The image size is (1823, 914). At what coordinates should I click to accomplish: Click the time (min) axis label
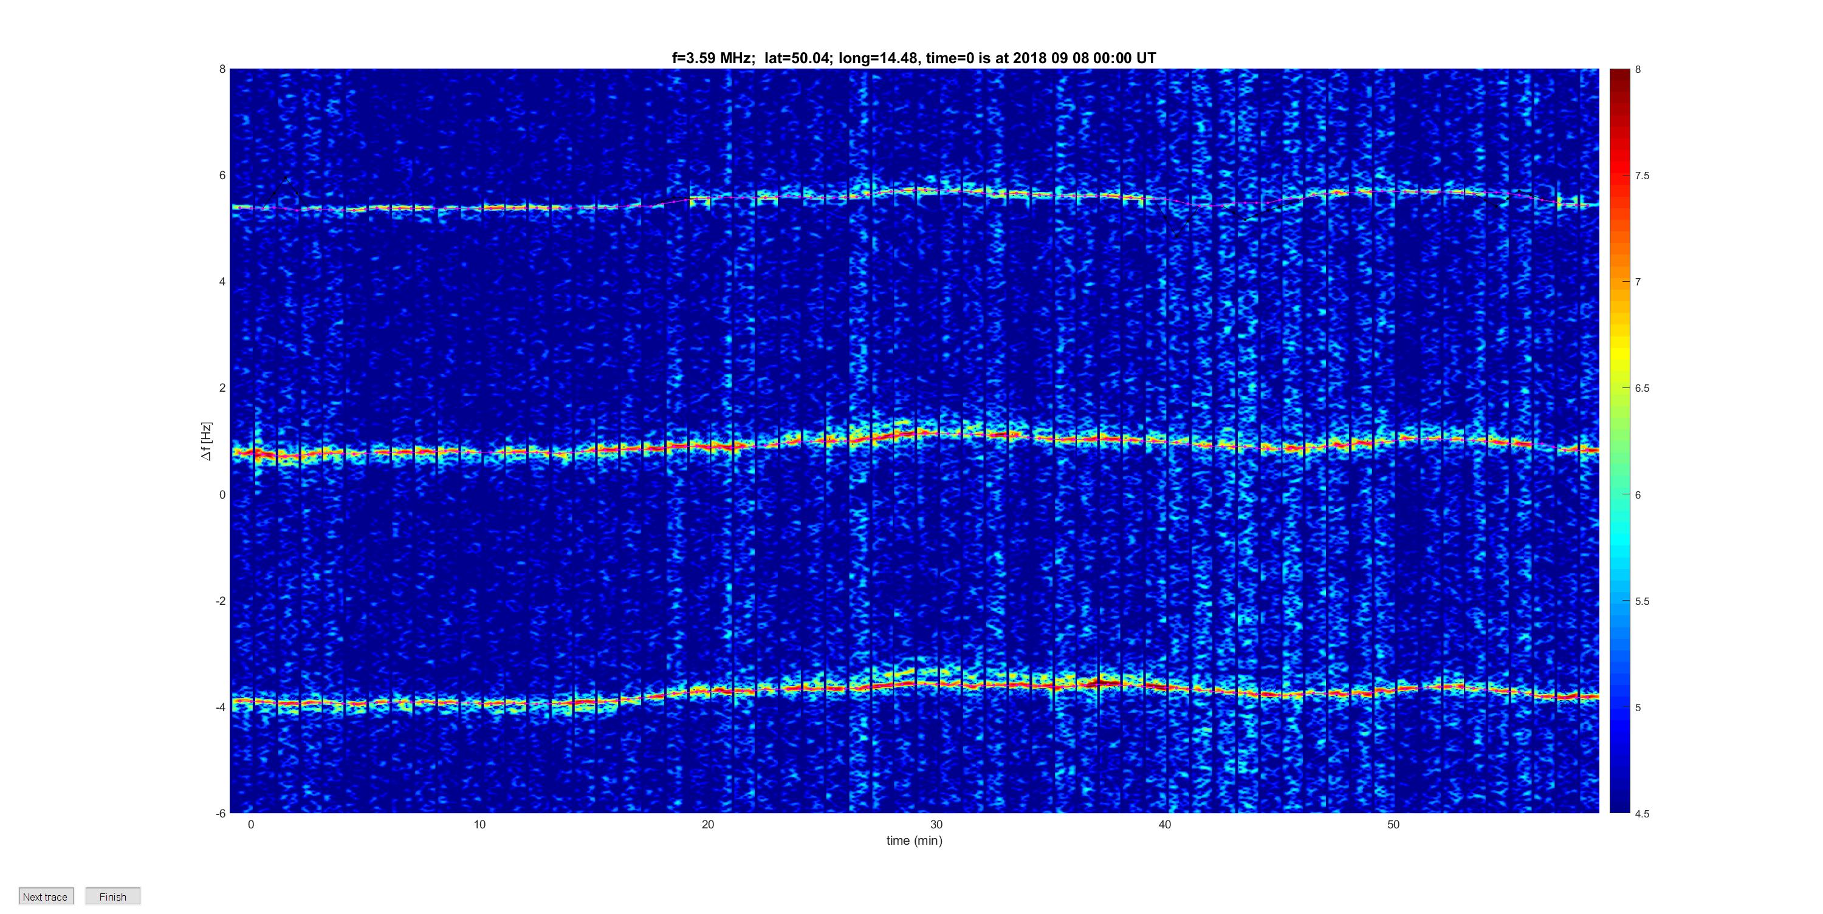[x=915, y=841]
